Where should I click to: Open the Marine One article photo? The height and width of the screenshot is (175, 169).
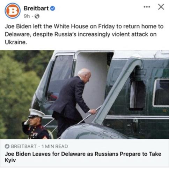84,94
